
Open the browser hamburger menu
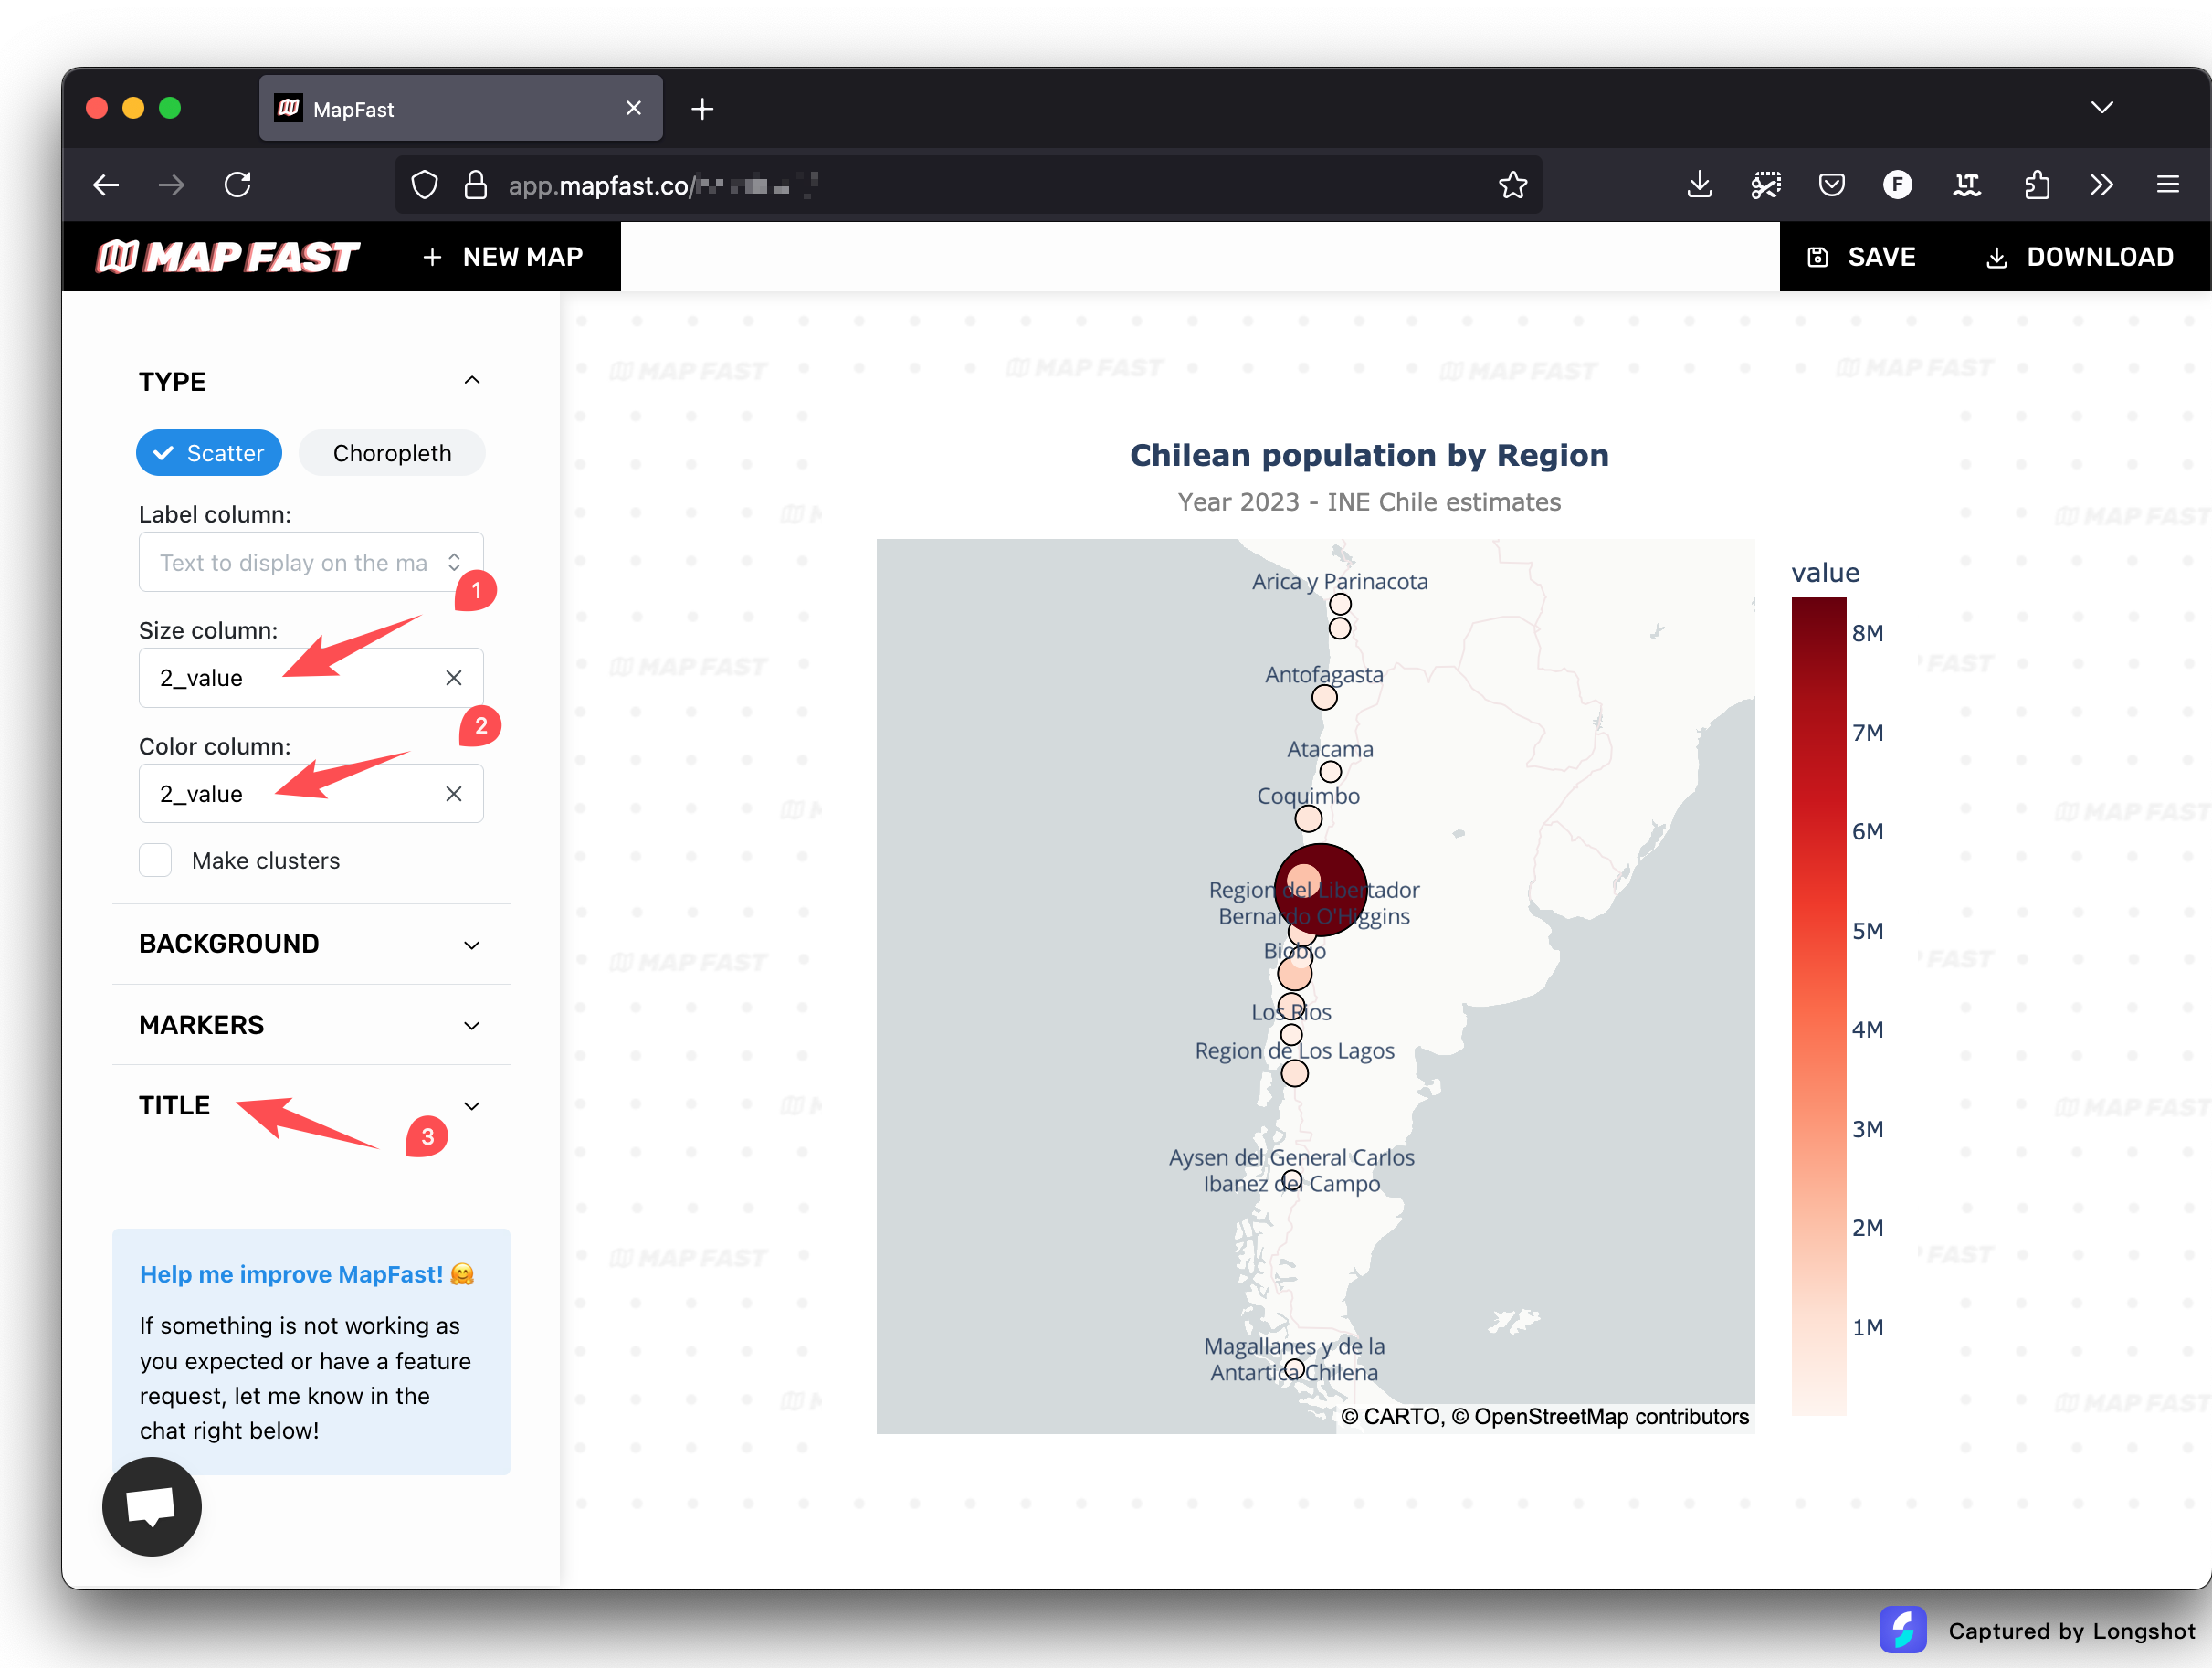coord(2168,185)
